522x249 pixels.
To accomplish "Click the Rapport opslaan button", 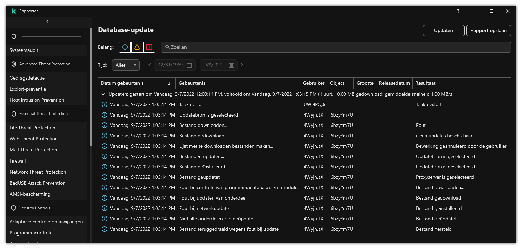I will click(488, 30).
